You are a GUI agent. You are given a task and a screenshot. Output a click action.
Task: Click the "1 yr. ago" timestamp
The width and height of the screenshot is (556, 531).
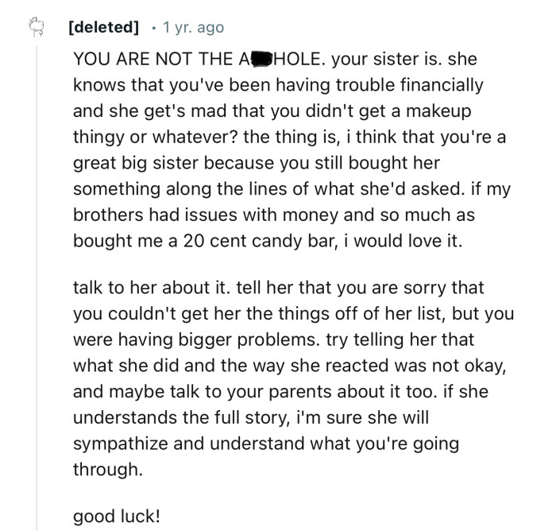click(x=193, y=27)
